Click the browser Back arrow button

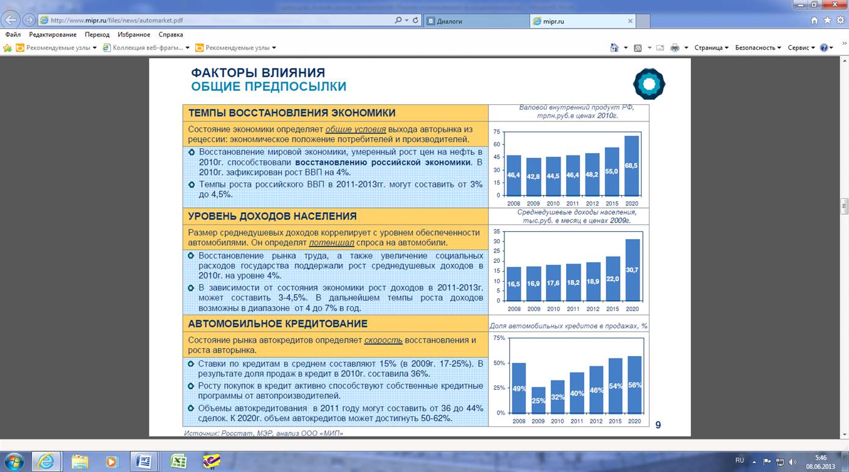pyautogui.click(x=12, y=20)
